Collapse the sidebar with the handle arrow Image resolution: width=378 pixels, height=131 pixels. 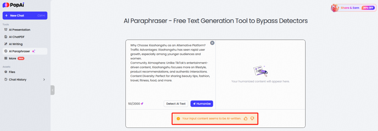(x=52, y=90)
